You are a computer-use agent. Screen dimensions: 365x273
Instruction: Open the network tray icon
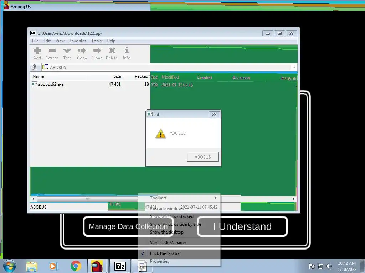[320, 266]
